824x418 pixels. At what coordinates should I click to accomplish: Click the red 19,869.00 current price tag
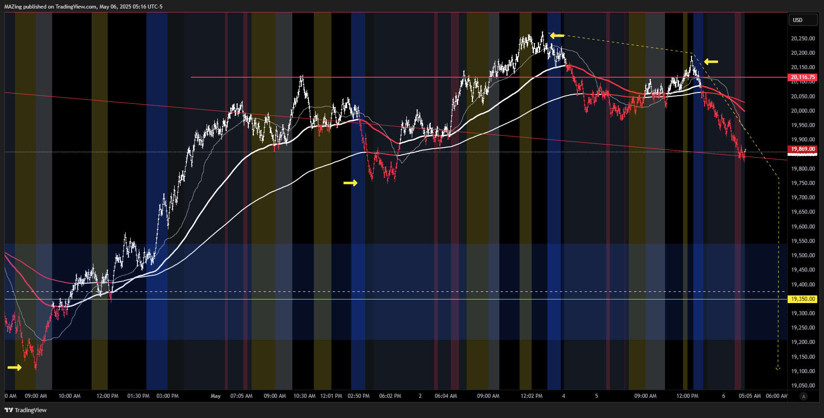coord(803,149)
